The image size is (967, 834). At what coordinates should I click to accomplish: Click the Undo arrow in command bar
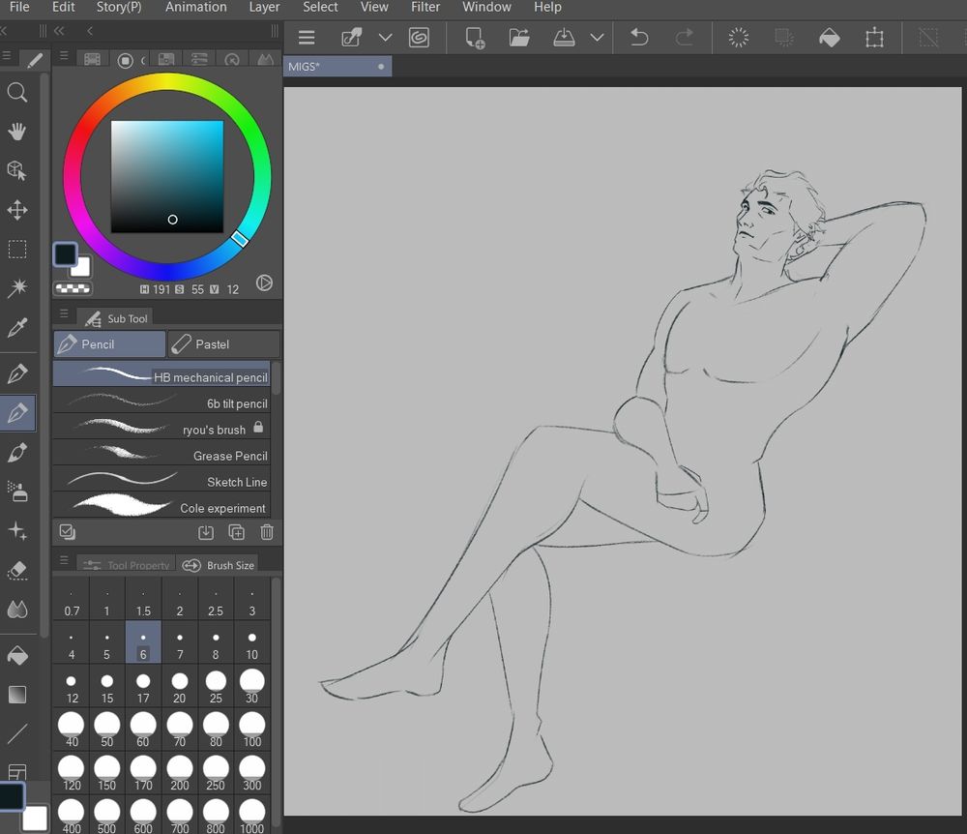pyautogui.click(x=639, y=38)
